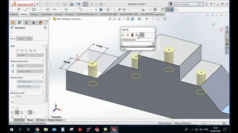Toggle Mark dimension for drawing in Modify
This screenshot has width=238, height=133.
click(142, 35)
